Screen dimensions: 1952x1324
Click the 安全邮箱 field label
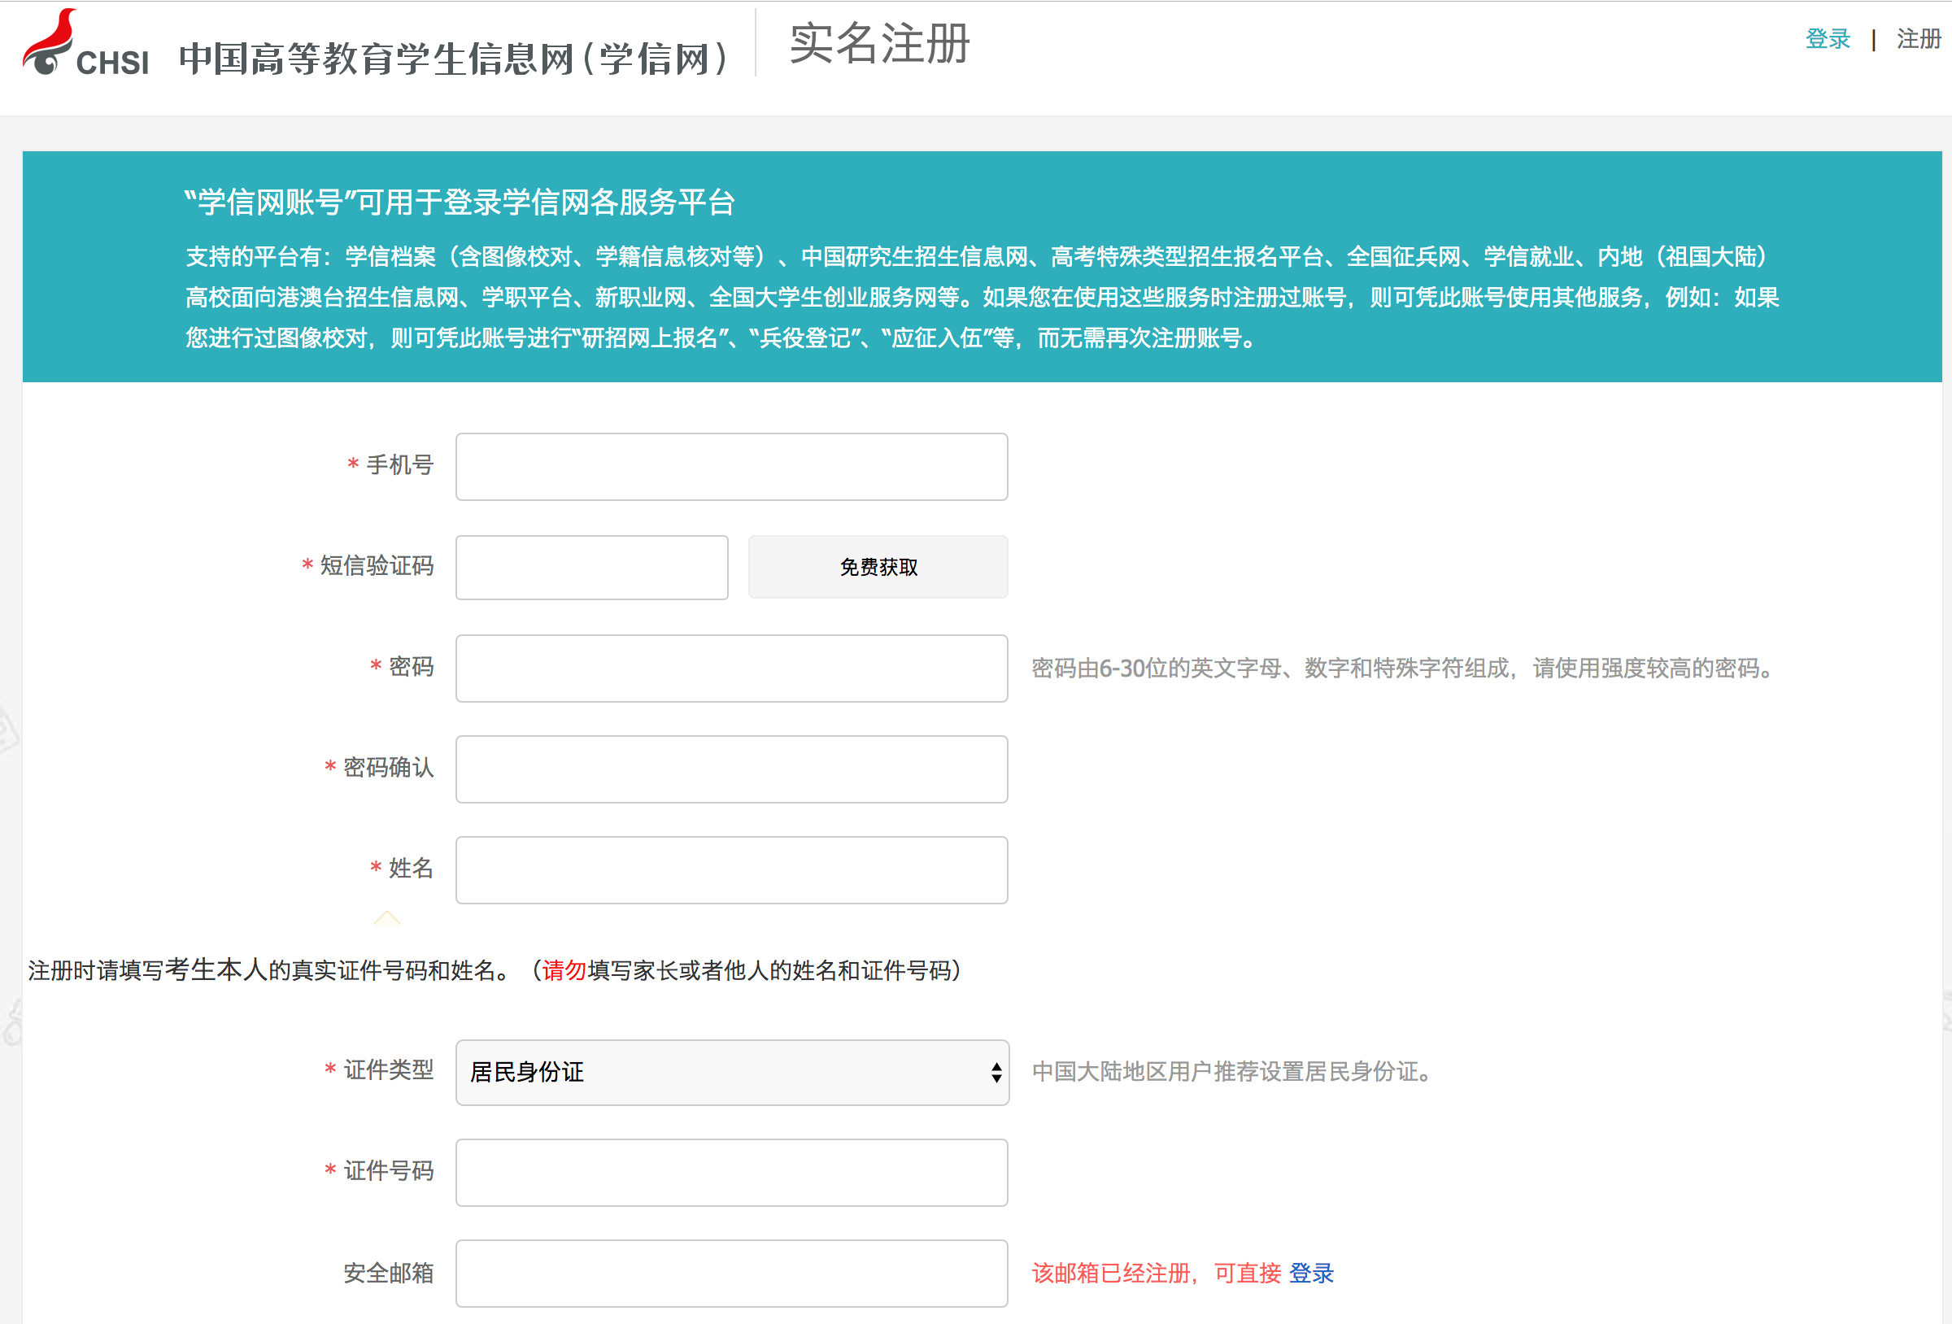pyautogui.click(x=388, y=1273)
